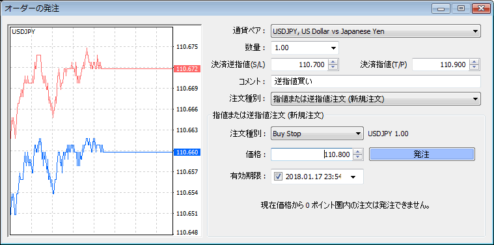This screenshot has height=245, width=494.
Task: Close the オーダーの発注 window
Action: tap(481, 9)
